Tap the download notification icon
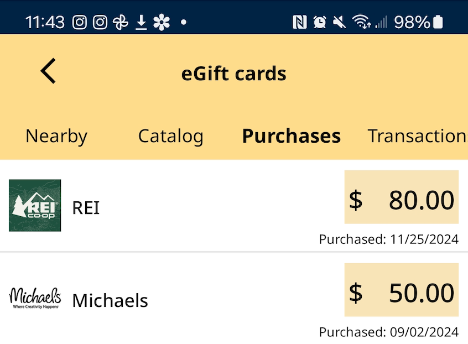 [x=141, y=22]
